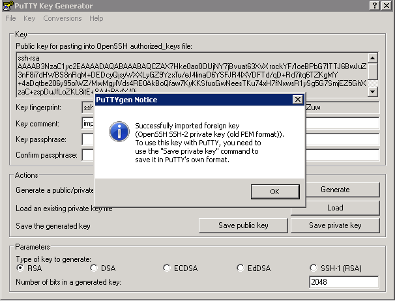
Task: Click the title bar help question mark button
Action: (375, 6)
